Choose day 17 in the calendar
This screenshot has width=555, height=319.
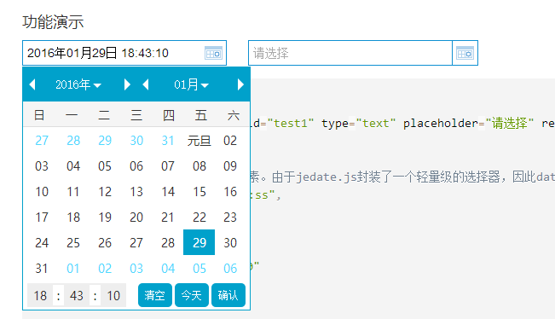42,217
